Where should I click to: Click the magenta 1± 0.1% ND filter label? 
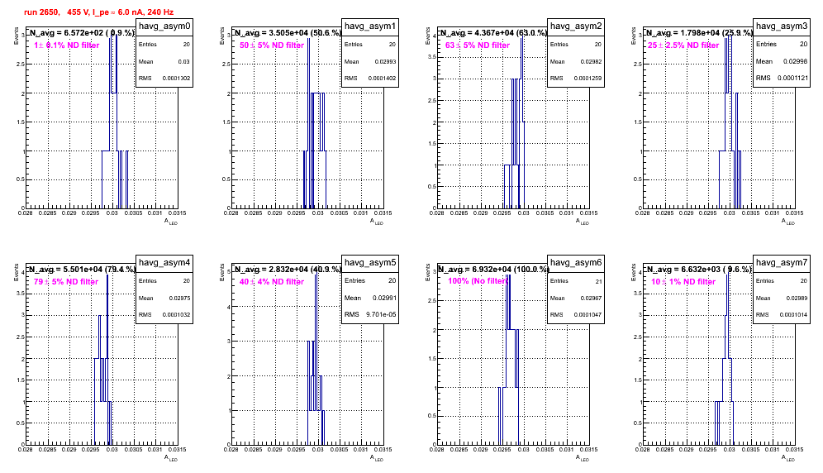click(67, 45)
